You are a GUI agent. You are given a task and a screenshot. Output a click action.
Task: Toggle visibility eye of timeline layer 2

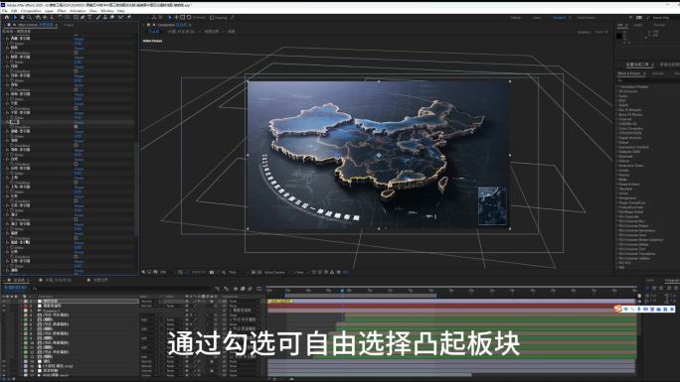point(4,306)
